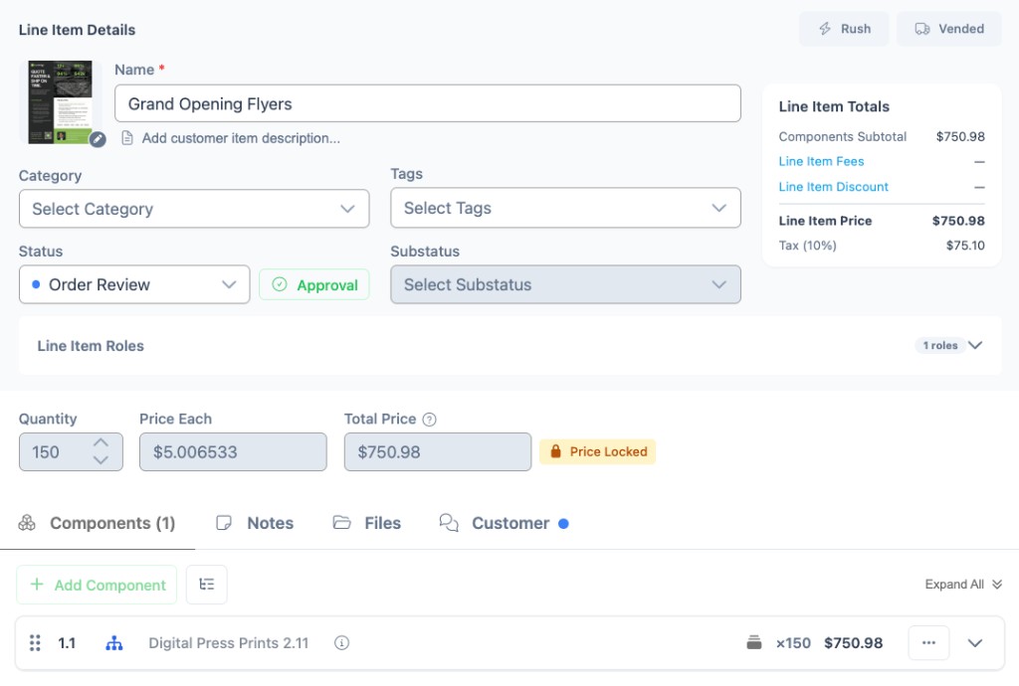
Task: Click the tree view toggle icon button
Action: (207, 585)
